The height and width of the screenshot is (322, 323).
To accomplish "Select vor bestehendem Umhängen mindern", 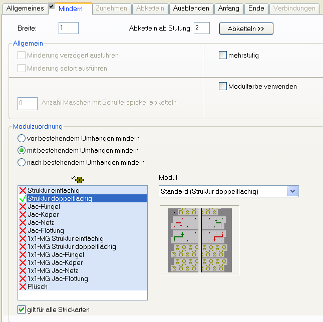I will point(22,138).
